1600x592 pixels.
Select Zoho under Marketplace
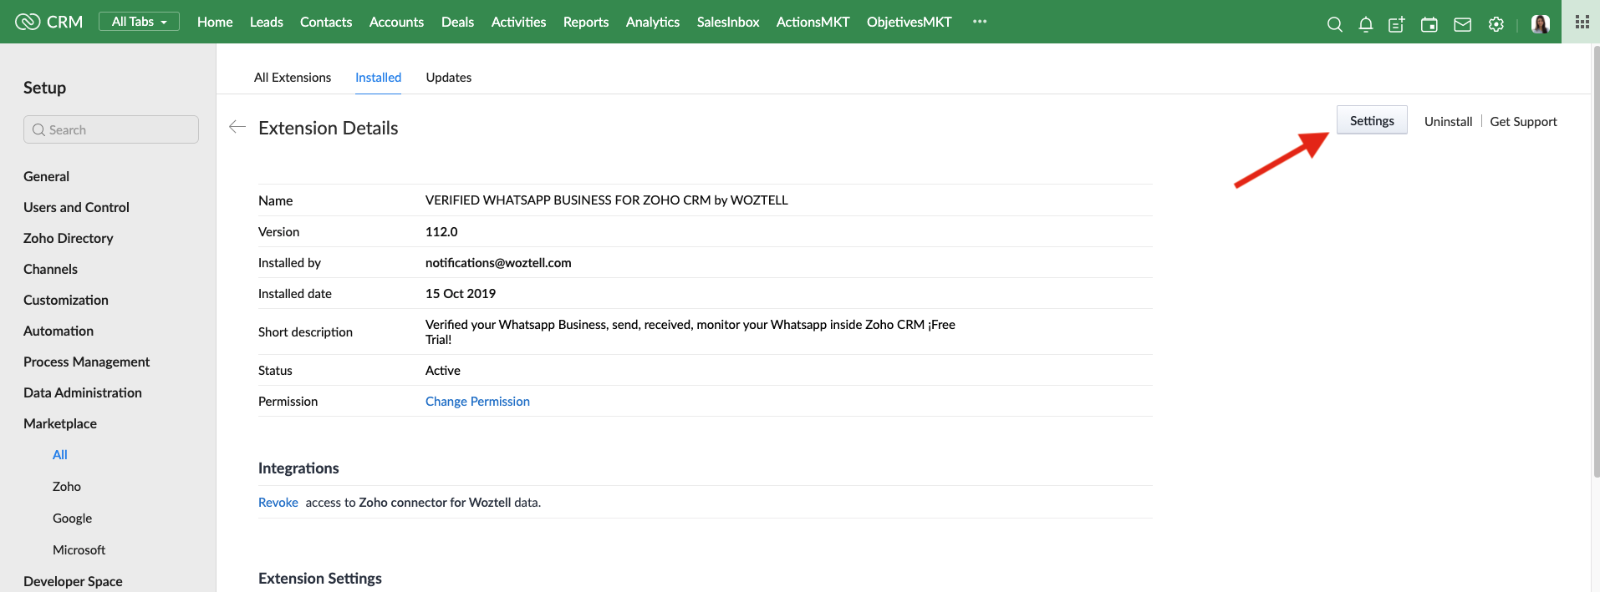point(67,486)
